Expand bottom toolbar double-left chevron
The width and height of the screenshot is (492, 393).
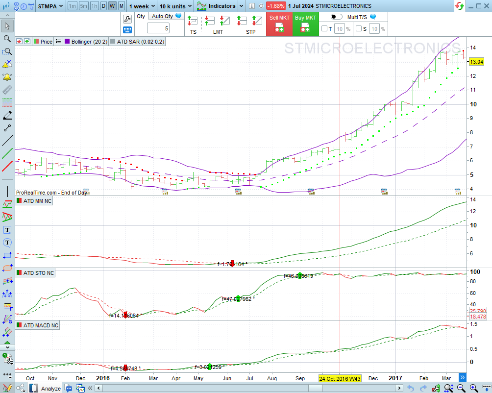click(90, 388)
